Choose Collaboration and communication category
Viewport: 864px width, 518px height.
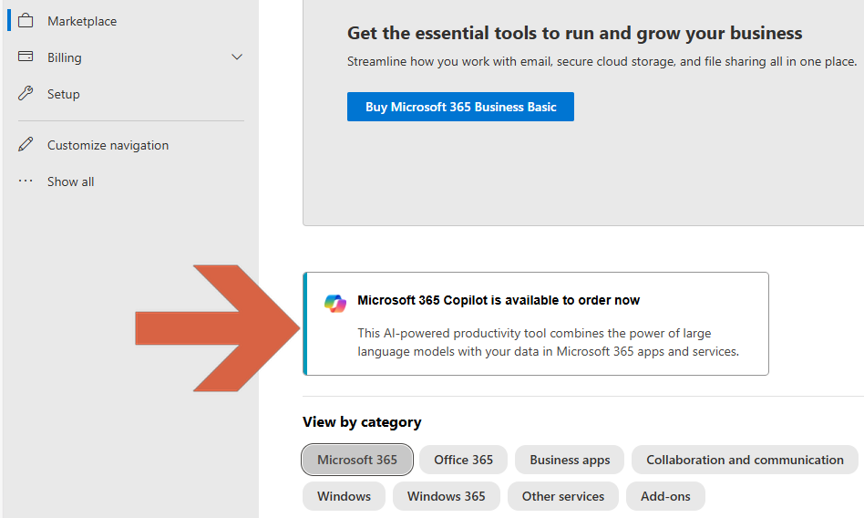click(745, 460)
